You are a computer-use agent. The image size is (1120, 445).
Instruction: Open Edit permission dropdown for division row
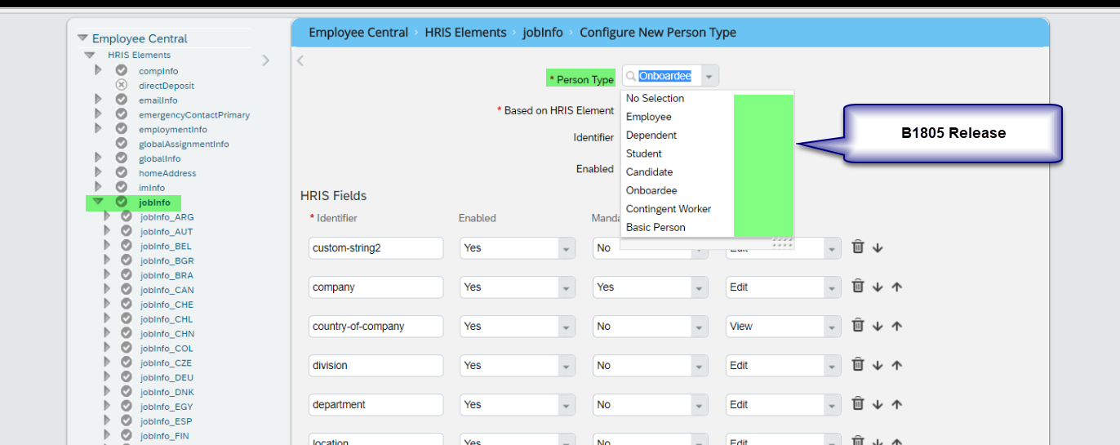pyautogui.click(x=832, y=366)
